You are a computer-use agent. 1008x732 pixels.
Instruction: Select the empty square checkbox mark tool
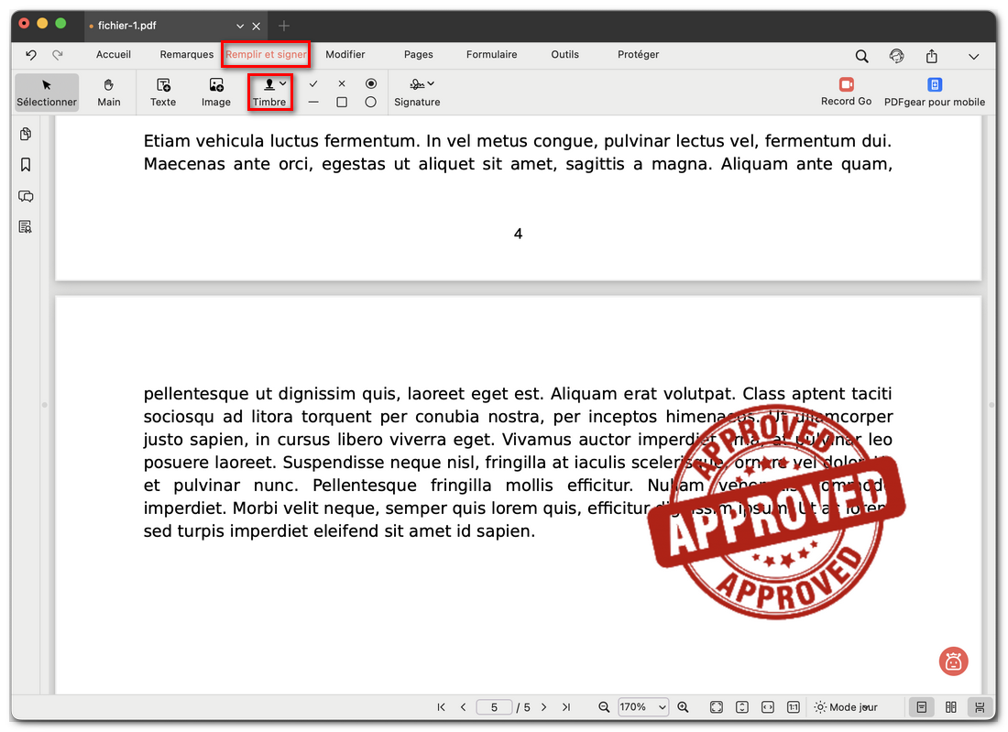point(342,103)
